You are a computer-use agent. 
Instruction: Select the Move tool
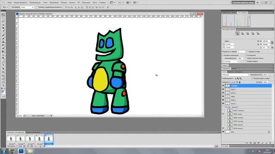(x=3, y=15)
